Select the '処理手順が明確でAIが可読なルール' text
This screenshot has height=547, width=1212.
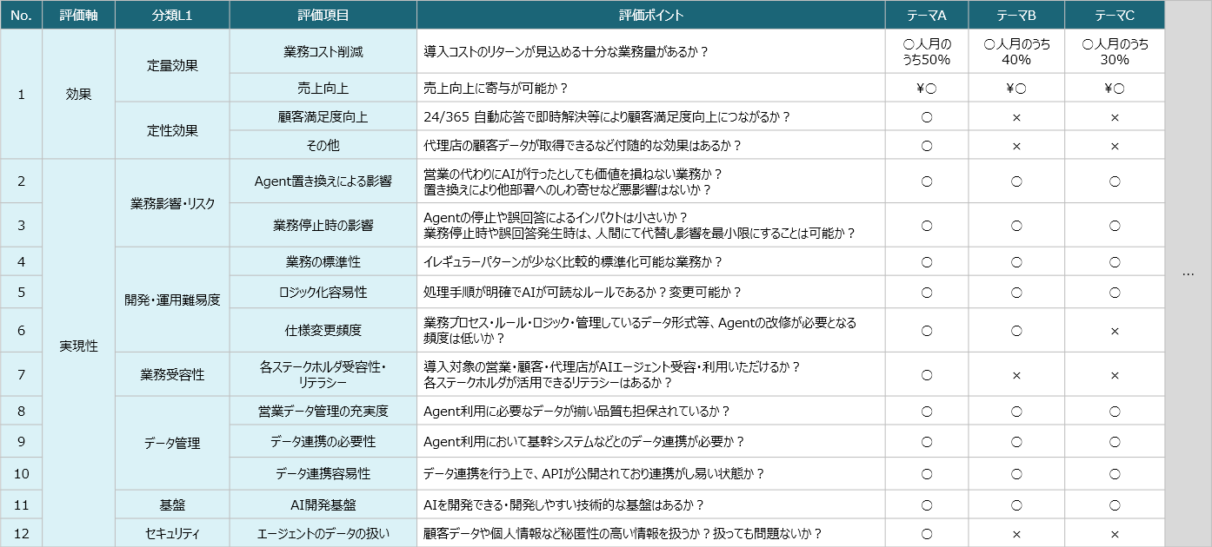pos(582,292)
